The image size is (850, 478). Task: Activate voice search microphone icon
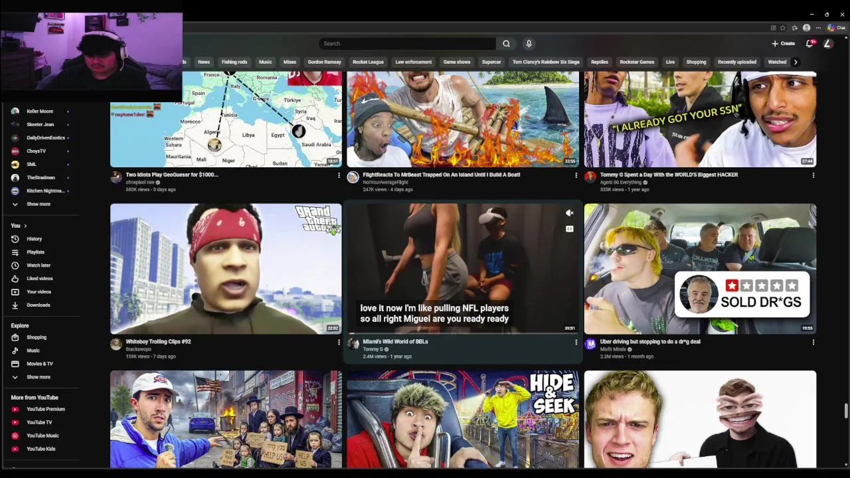point(529,44)
